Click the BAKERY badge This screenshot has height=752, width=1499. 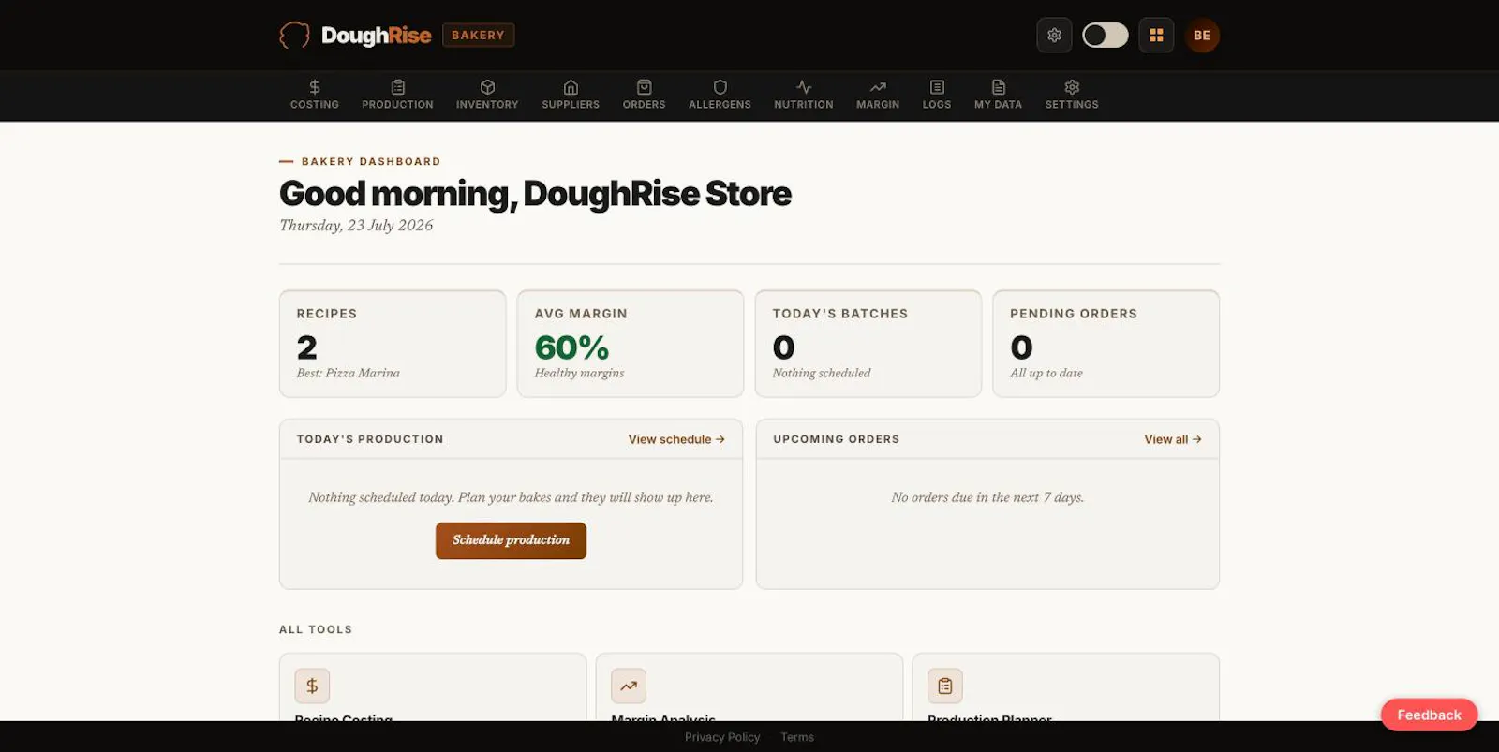[x=478, y=36]
